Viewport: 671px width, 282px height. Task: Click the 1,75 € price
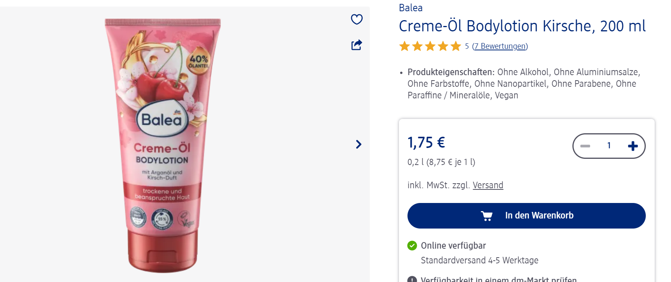pos(426,143)
